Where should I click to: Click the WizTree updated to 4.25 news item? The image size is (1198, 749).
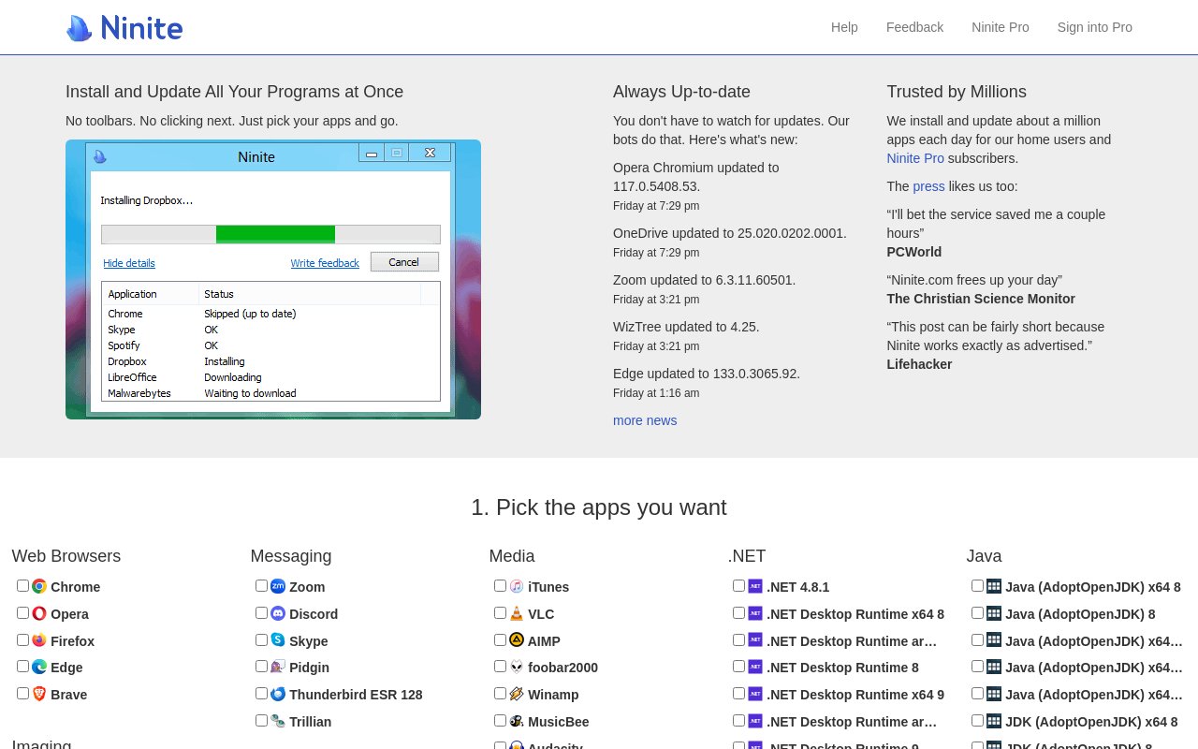point(686,327)
